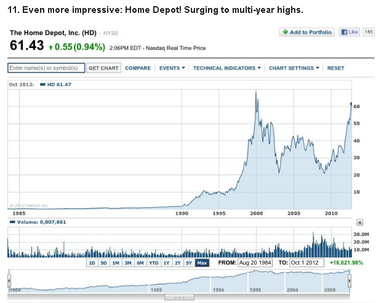The height and width of the screenshot is (303, 384).
Task: Click the Reset link
Action: click(335, 68)
